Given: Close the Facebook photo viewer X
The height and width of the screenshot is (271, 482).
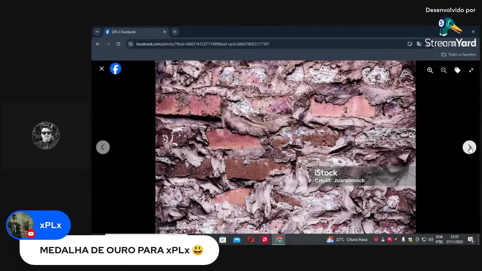Looking at the screenshot, I should pos(102,69).
